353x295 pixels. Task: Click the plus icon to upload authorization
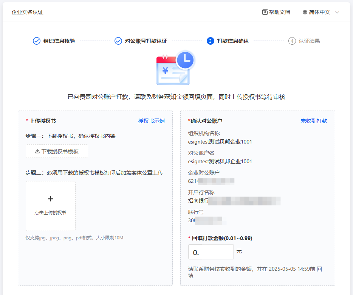click(x=51, y=199)
